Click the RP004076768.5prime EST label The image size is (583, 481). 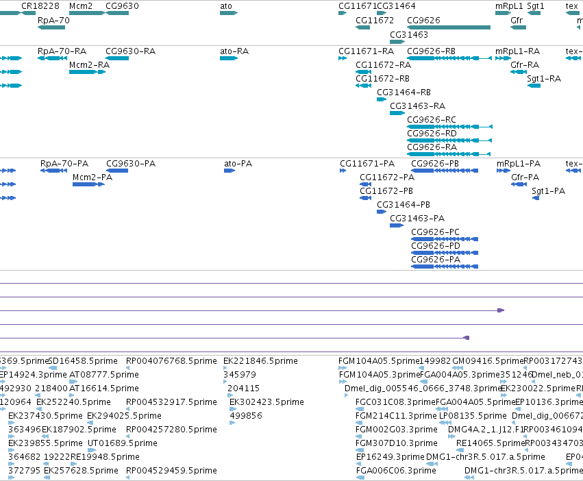(171, 361)
